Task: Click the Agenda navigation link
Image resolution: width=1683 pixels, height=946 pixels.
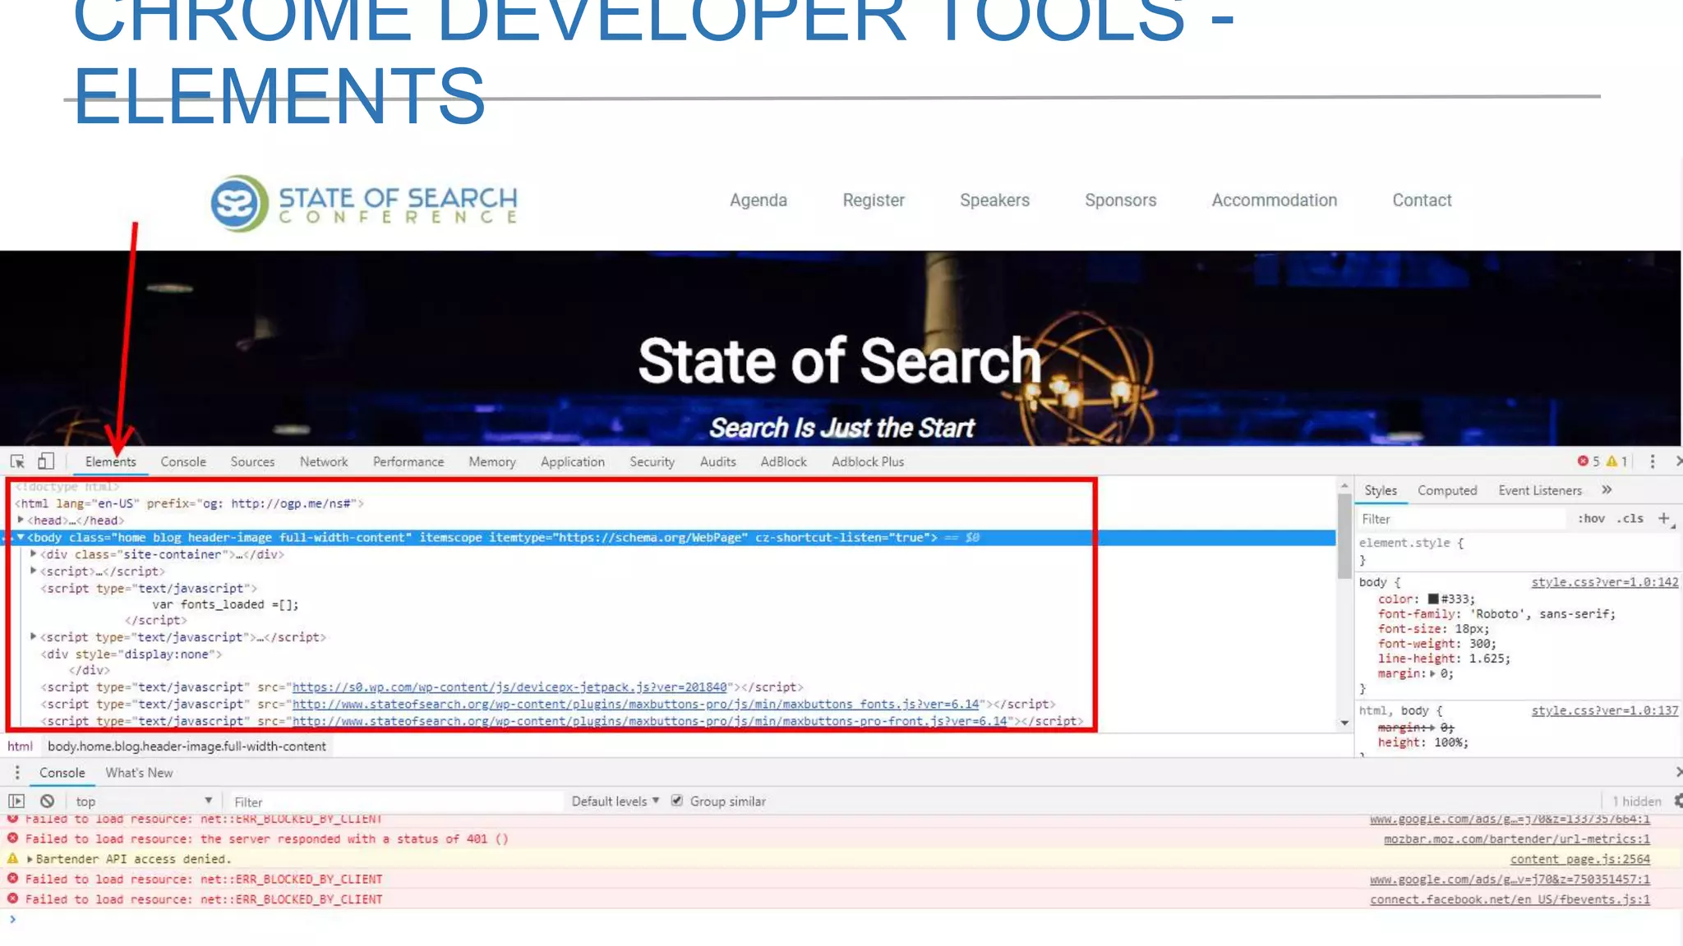Action: (x=759, y=200)
